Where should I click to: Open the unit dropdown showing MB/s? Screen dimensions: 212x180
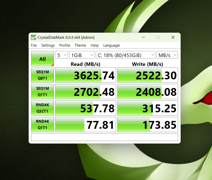coord(167,55)
